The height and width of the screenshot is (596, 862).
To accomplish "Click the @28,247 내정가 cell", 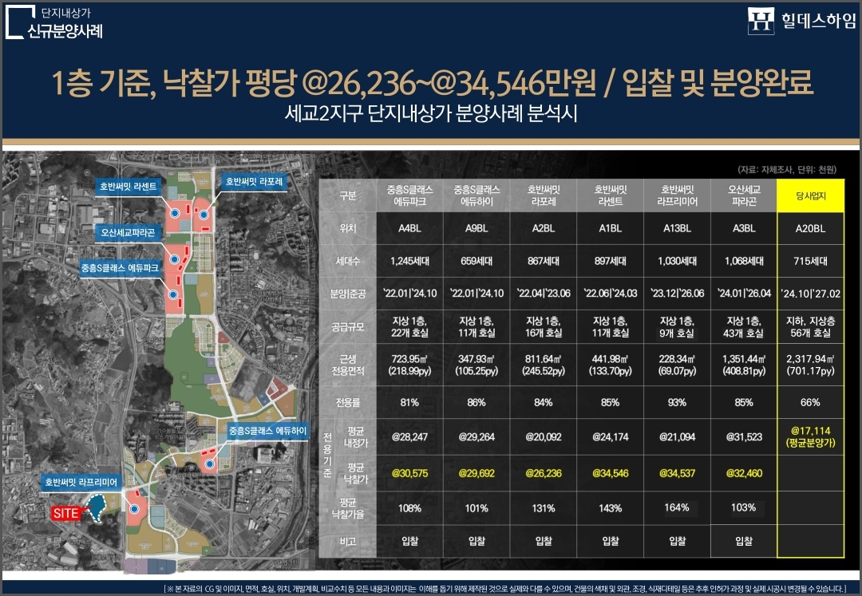I will pyautogui.click(x=409, y=436).
